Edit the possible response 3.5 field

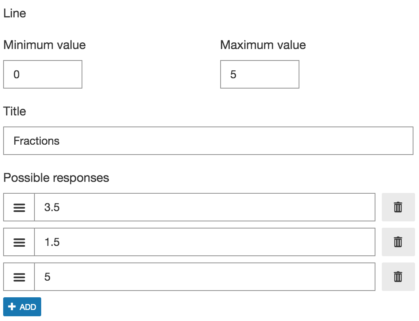pyautogui.click(x=205, y=207)
